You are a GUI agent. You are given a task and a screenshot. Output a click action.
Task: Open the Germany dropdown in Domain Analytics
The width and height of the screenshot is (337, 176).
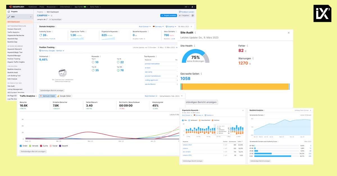pos(159,27)
